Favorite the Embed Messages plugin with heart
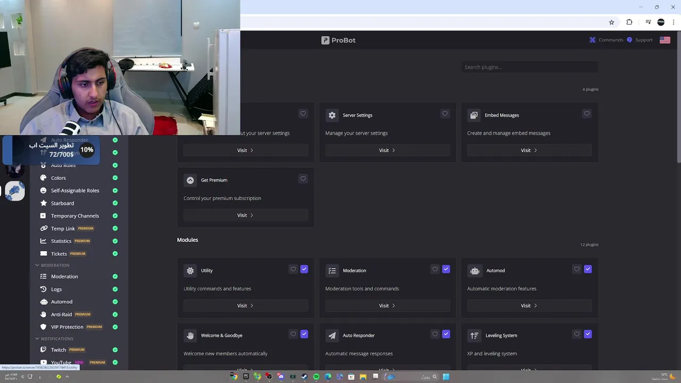Viewport: 681px width, 383px height. pos(587,113)
